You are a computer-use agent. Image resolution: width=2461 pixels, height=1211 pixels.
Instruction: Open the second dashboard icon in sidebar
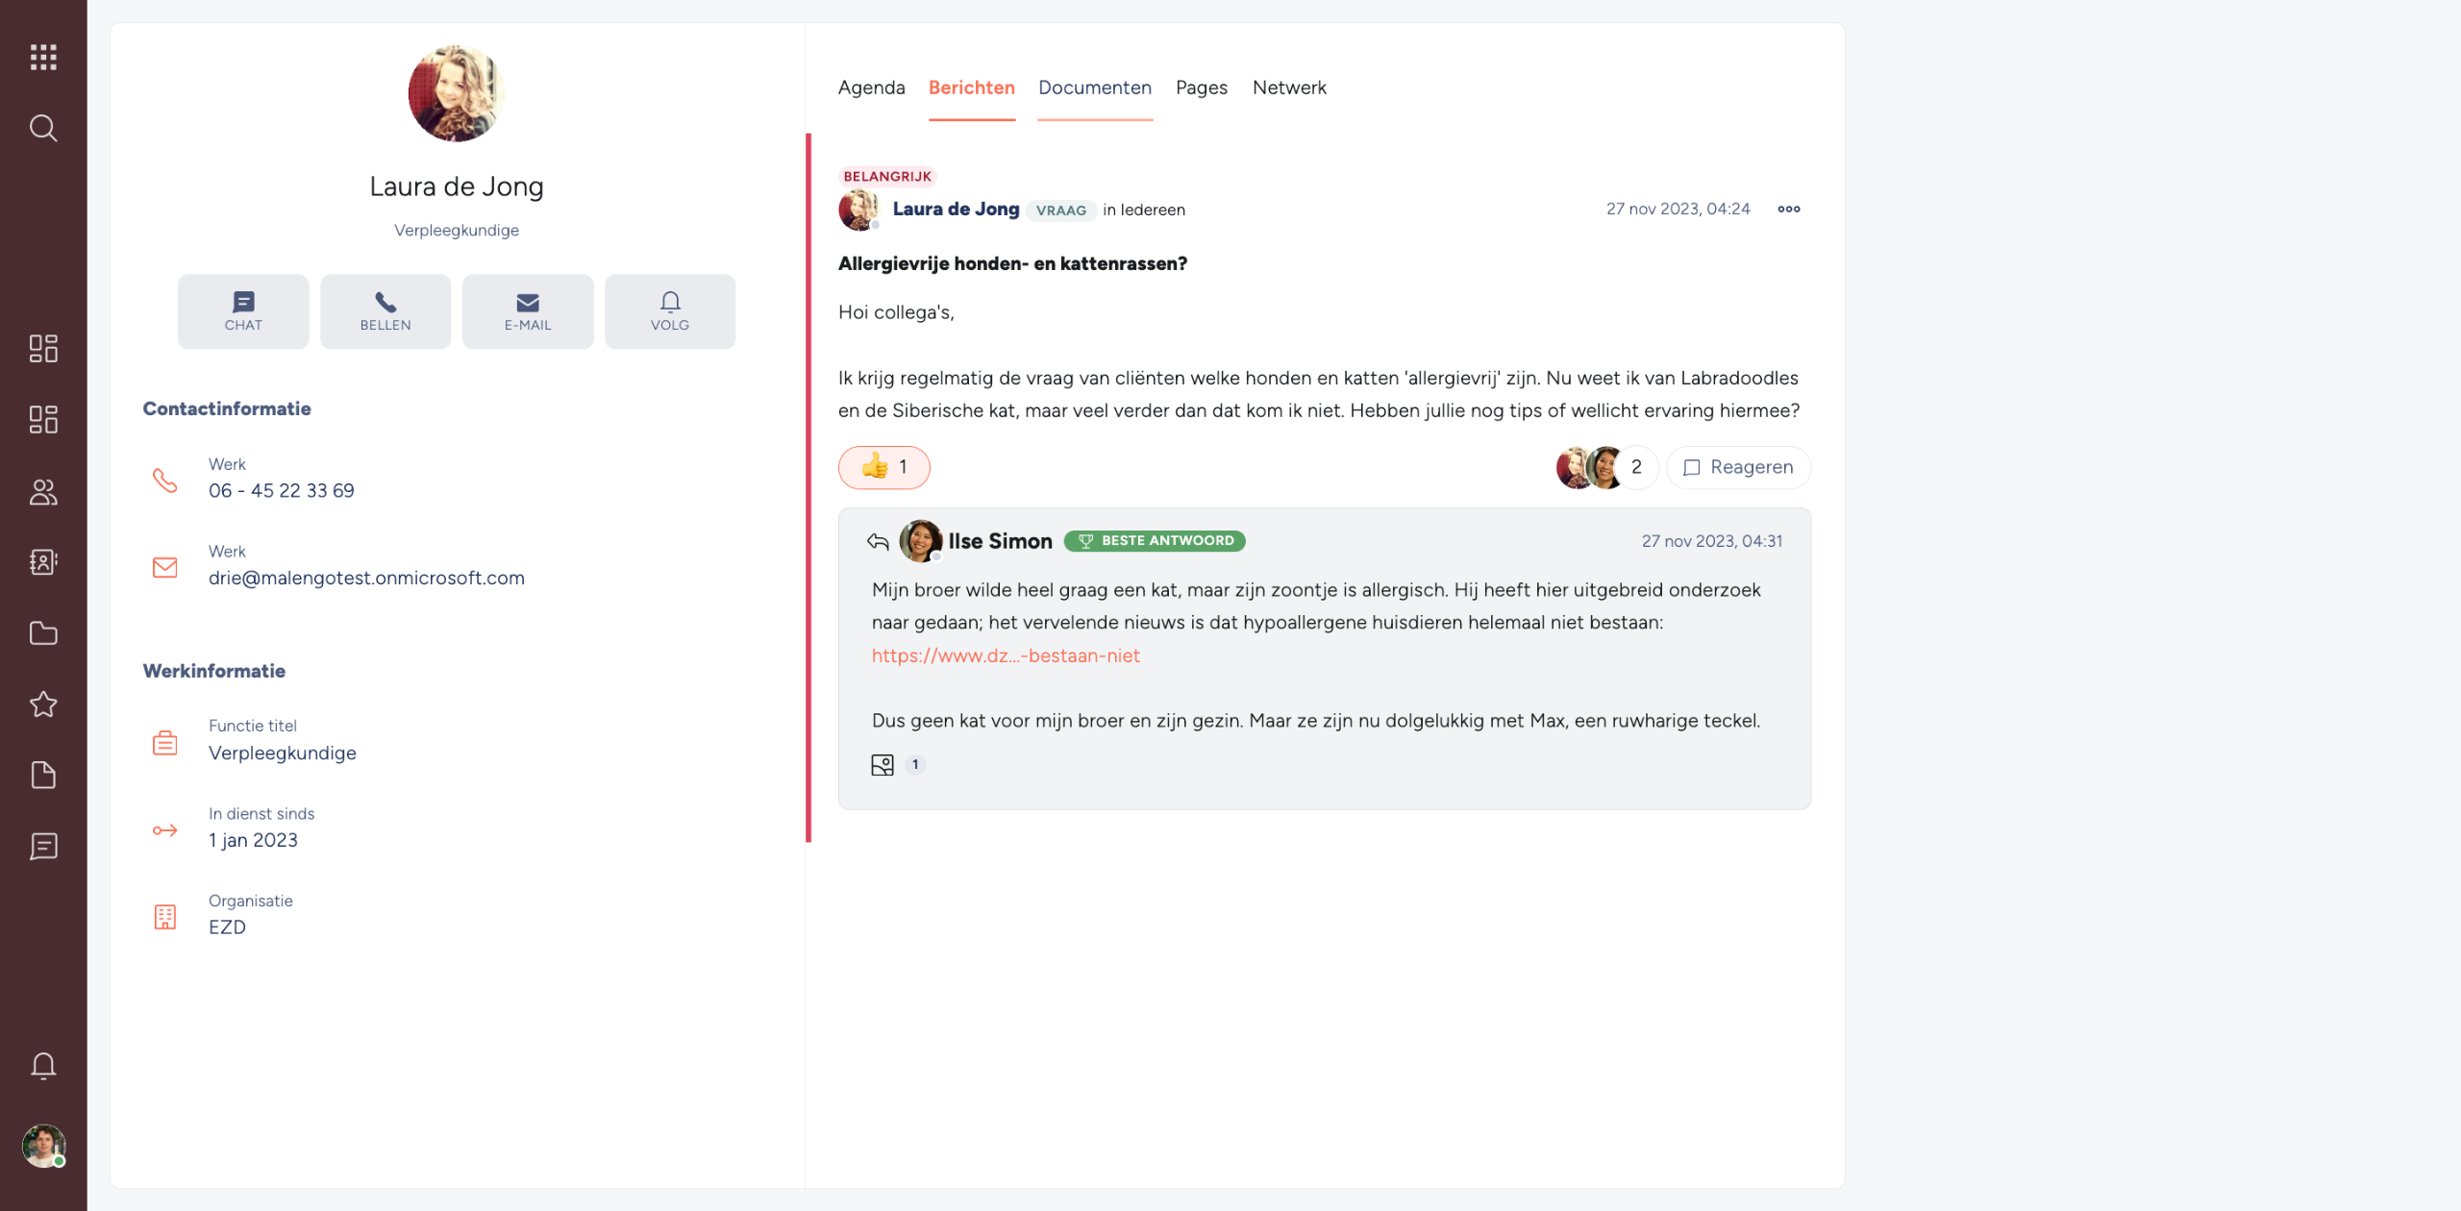point(43,419)
